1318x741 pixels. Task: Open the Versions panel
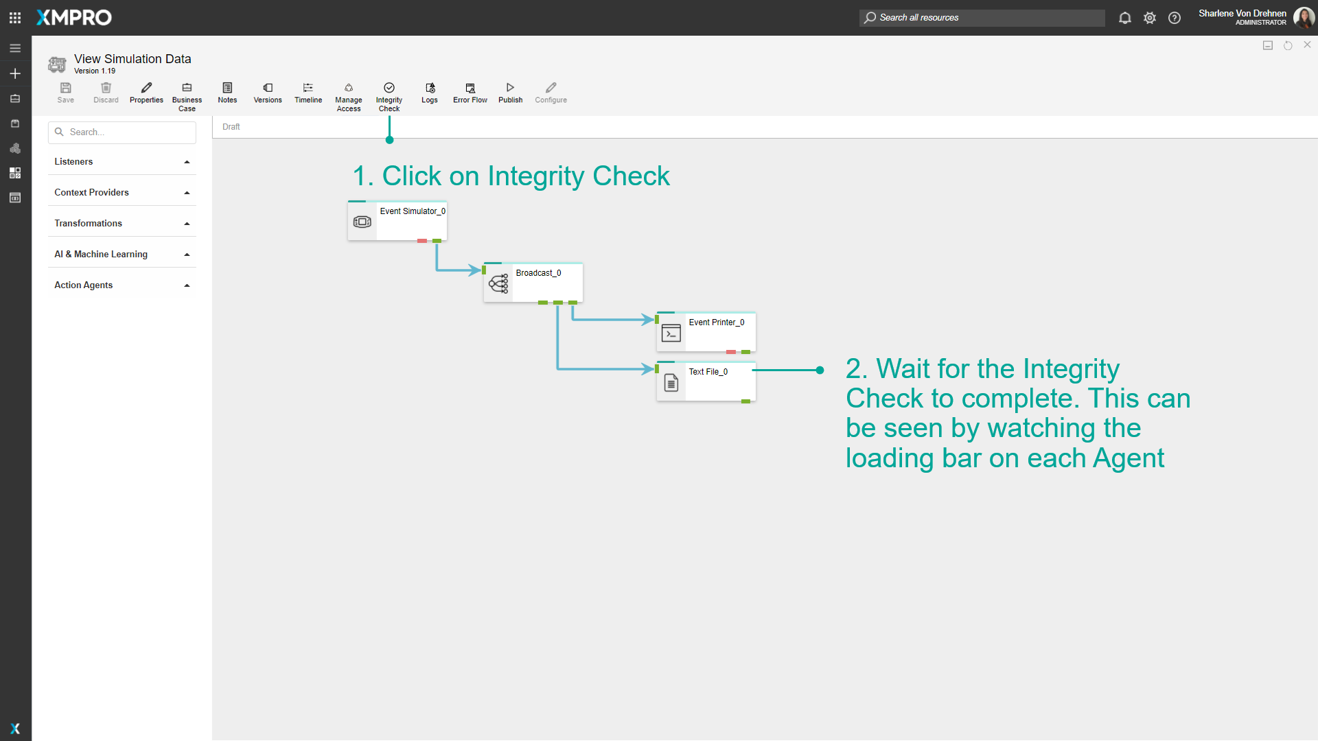(267, 93)
